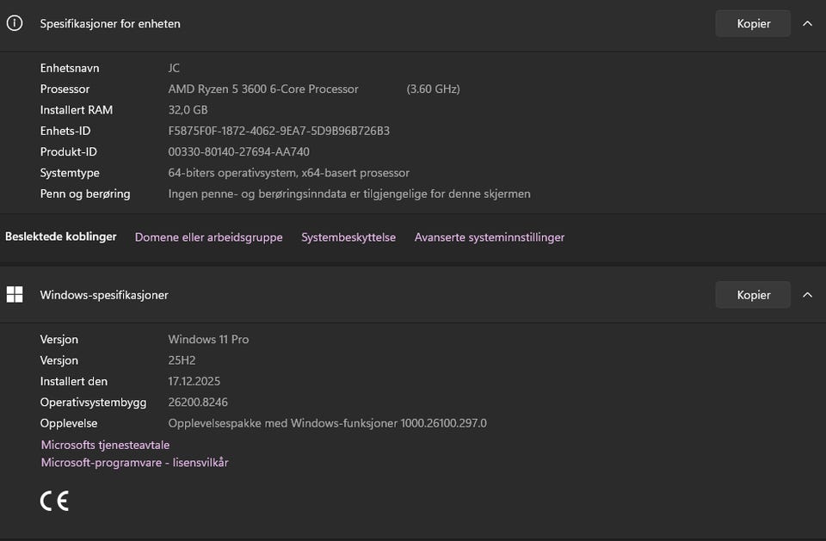
Task: Click the Windows-spesifikasjoner header text
Action: coord(104,295)
